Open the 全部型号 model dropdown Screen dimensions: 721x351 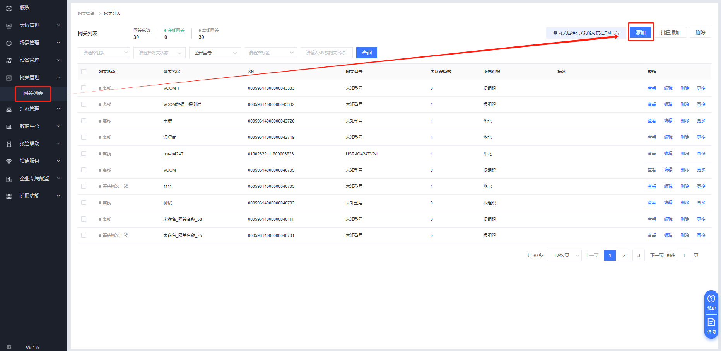click(215, 53)
